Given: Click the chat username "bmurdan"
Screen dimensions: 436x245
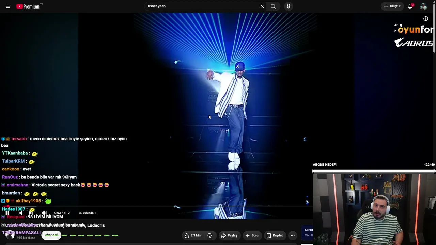Looking at the screenshot, I should point(11,193).
